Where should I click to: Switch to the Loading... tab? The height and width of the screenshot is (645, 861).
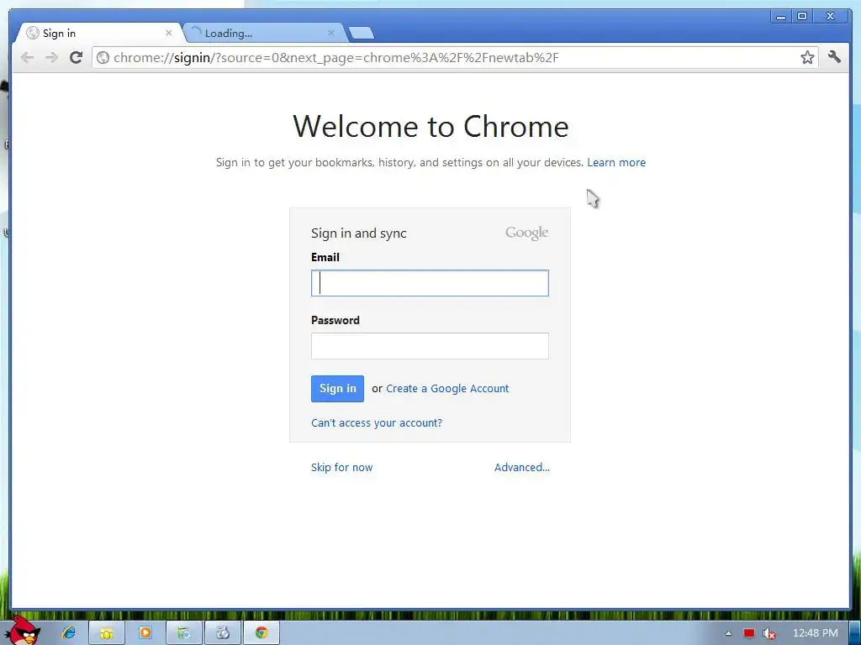coord(263,33)
